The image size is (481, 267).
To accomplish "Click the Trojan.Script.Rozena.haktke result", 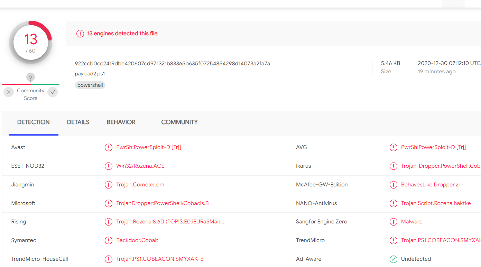I will click(x=436, y=203).
